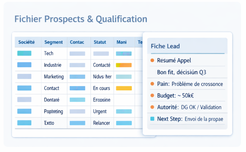Click the teal company chip in Tech row
This screenshot has height=152, width=246.
click(24, 53)
